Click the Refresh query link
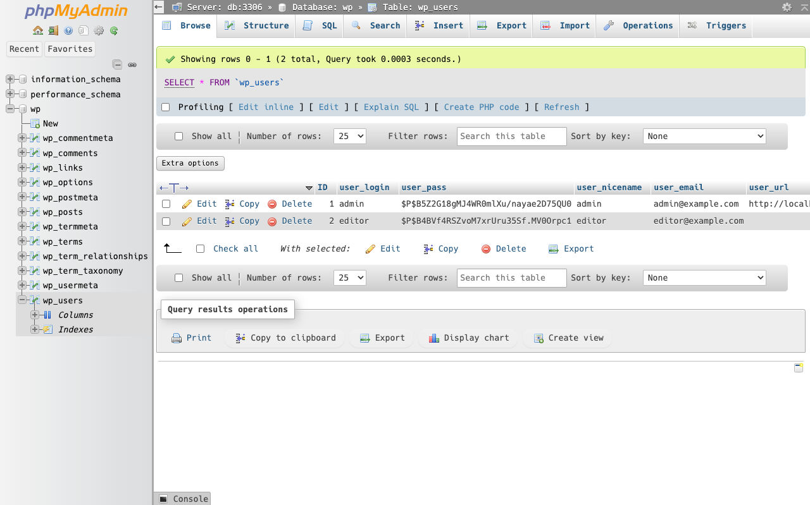The height and width of the screenshot is (505, 810). pyautogui.click(x=561, y=107)
